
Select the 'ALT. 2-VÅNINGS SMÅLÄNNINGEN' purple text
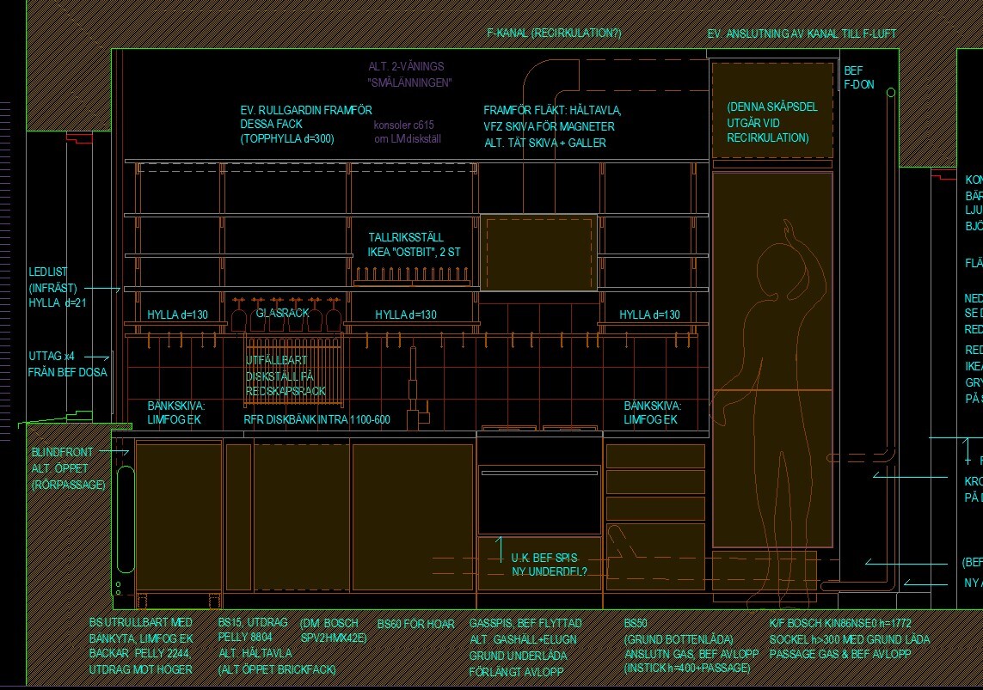pos(409,74)
